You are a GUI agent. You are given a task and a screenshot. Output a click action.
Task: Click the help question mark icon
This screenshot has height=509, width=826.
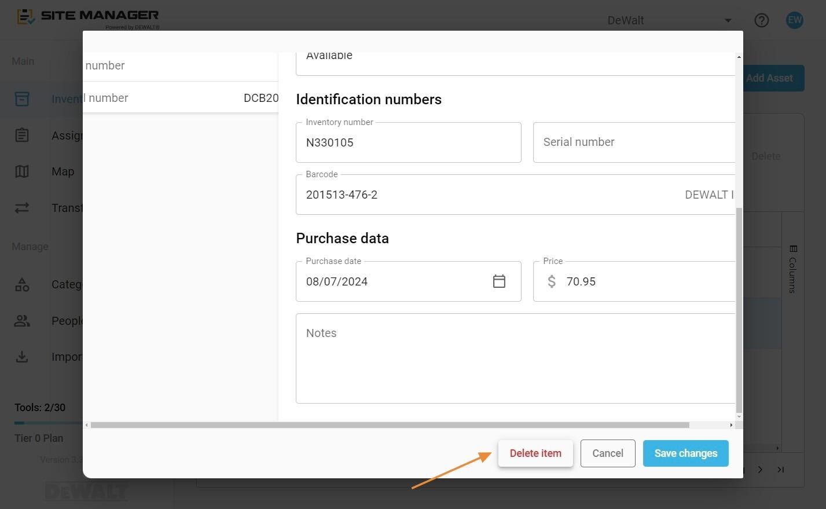[762, 20]
